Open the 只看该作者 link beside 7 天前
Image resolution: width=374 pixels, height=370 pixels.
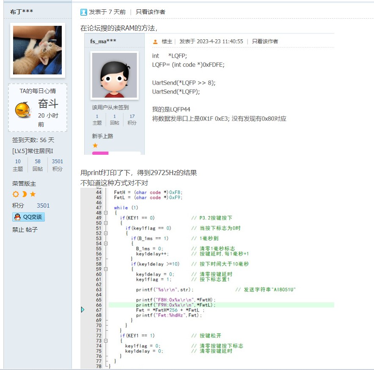(151, 12)
